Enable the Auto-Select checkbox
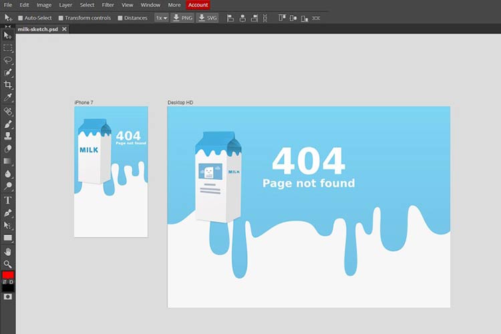This screenshot has height=334, width=501. [21, 18]
